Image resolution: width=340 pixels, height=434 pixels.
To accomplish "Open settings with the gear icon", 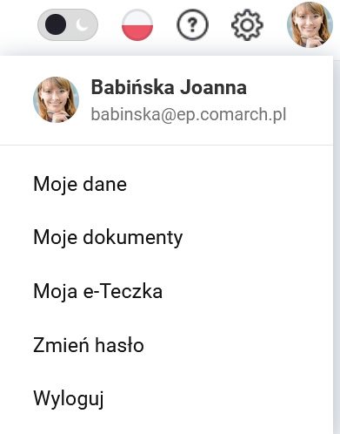I will (x=247, y=25).
